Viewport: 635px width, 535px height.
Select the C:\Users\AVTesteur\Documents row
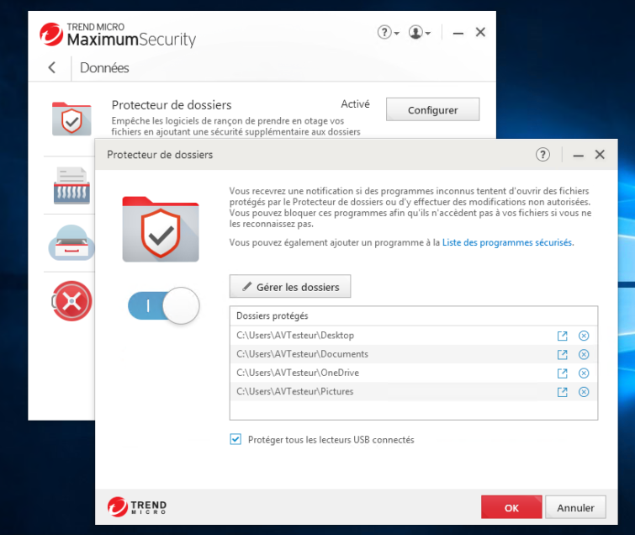(414, 354)
